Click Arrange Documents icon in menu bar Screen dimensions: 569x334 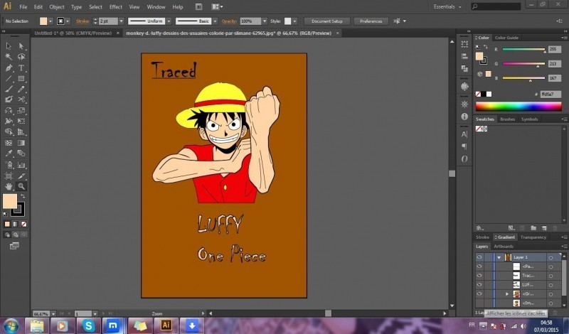click(217, 6)
